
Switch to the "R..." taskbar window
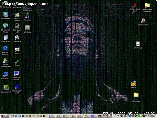(66, 116)
